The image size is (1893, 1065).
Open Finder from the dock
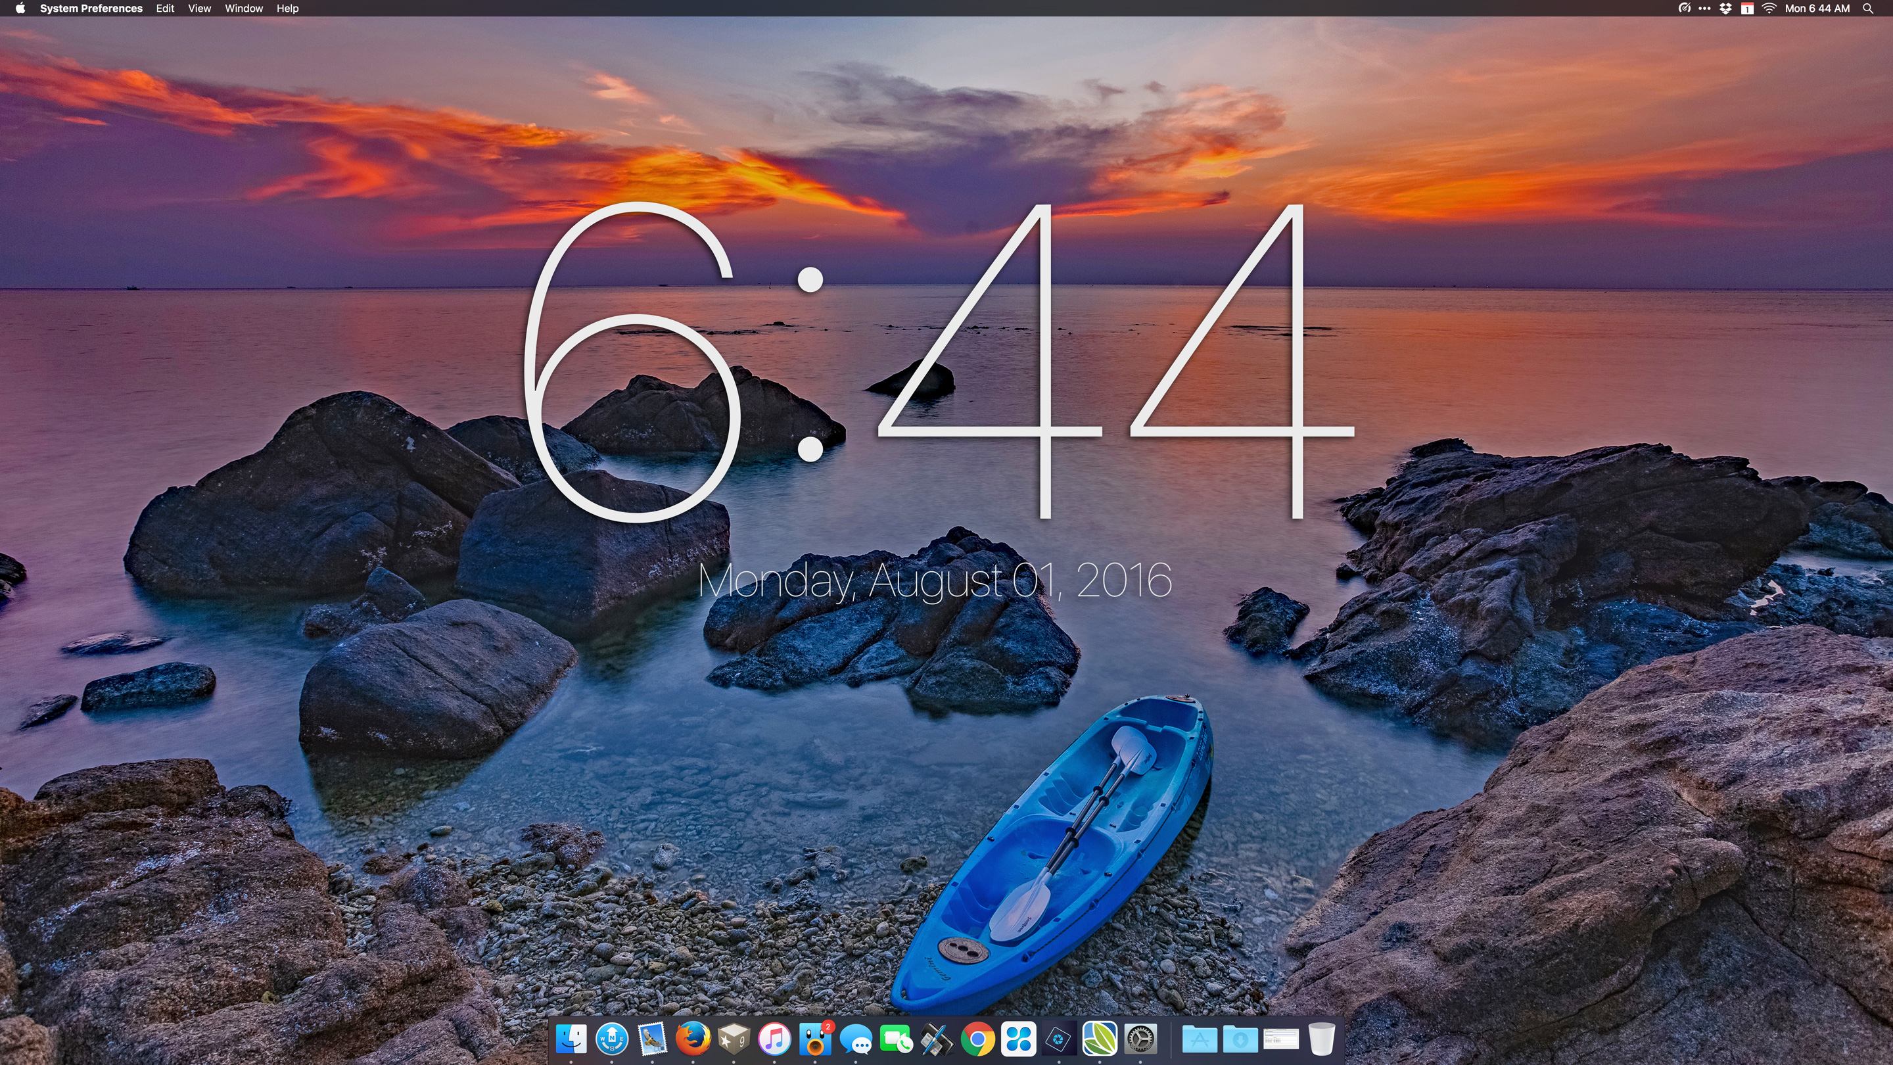click(571, 1039)
